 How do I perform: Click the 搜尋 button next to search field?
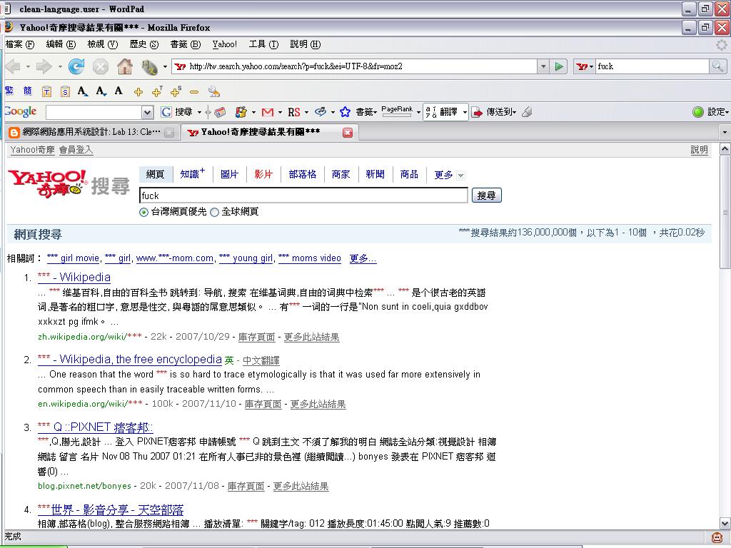tap(486, 196)
